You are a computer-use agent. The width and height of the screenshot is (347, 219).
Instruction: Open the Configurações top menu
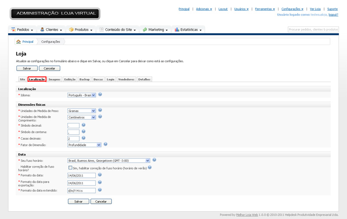click(x=292, y=9)
